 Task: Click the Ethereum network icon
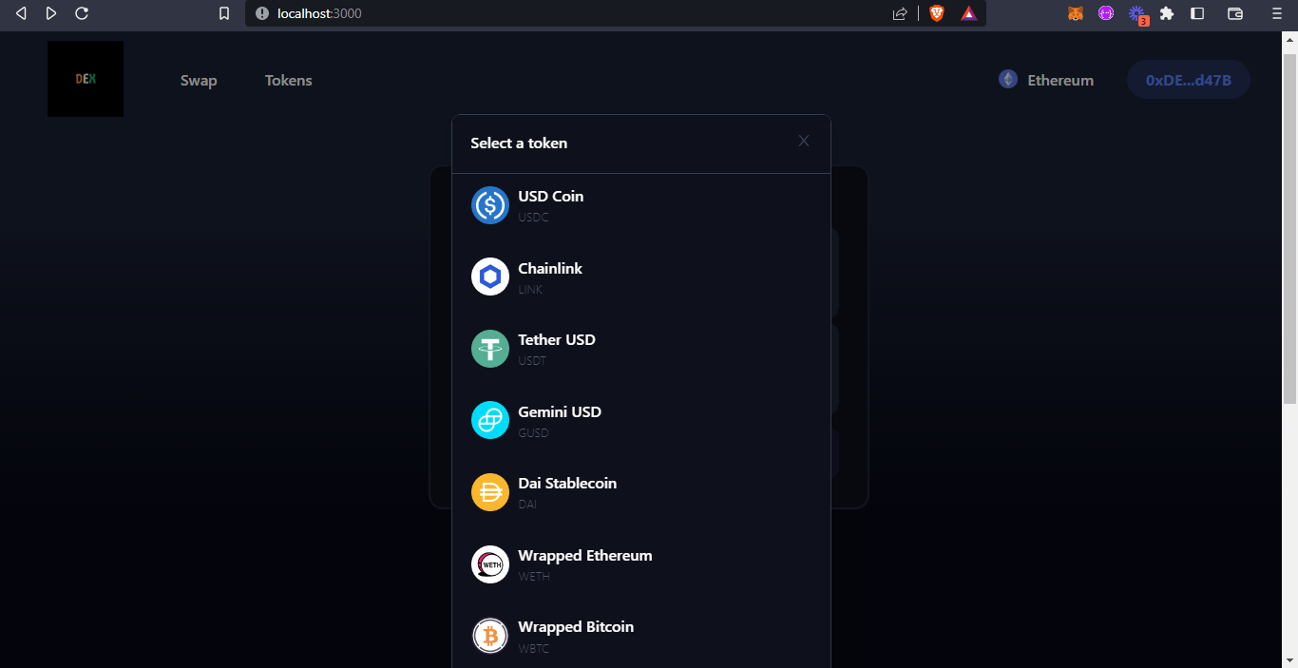pyautogui.click(x=1007, y=79)
